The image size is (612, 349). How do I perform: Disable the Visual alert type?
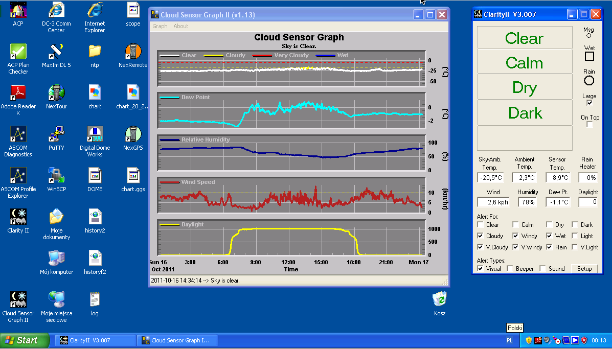[x=481, y=269]
